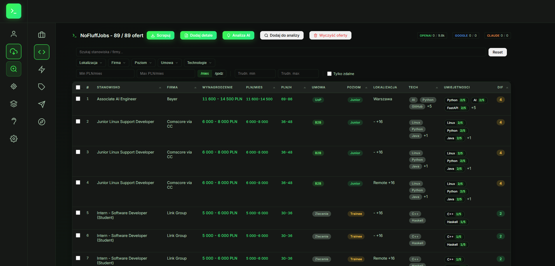Viewport: 555px width, 266px height.
Task: Select the compass explore icon
Action: [42, 122]
